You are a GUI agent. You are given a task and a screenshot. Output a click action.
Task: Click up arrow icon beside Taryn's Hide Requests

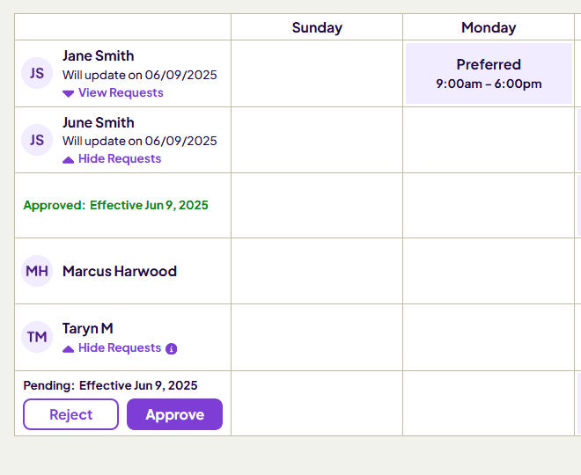click(69, 348)
